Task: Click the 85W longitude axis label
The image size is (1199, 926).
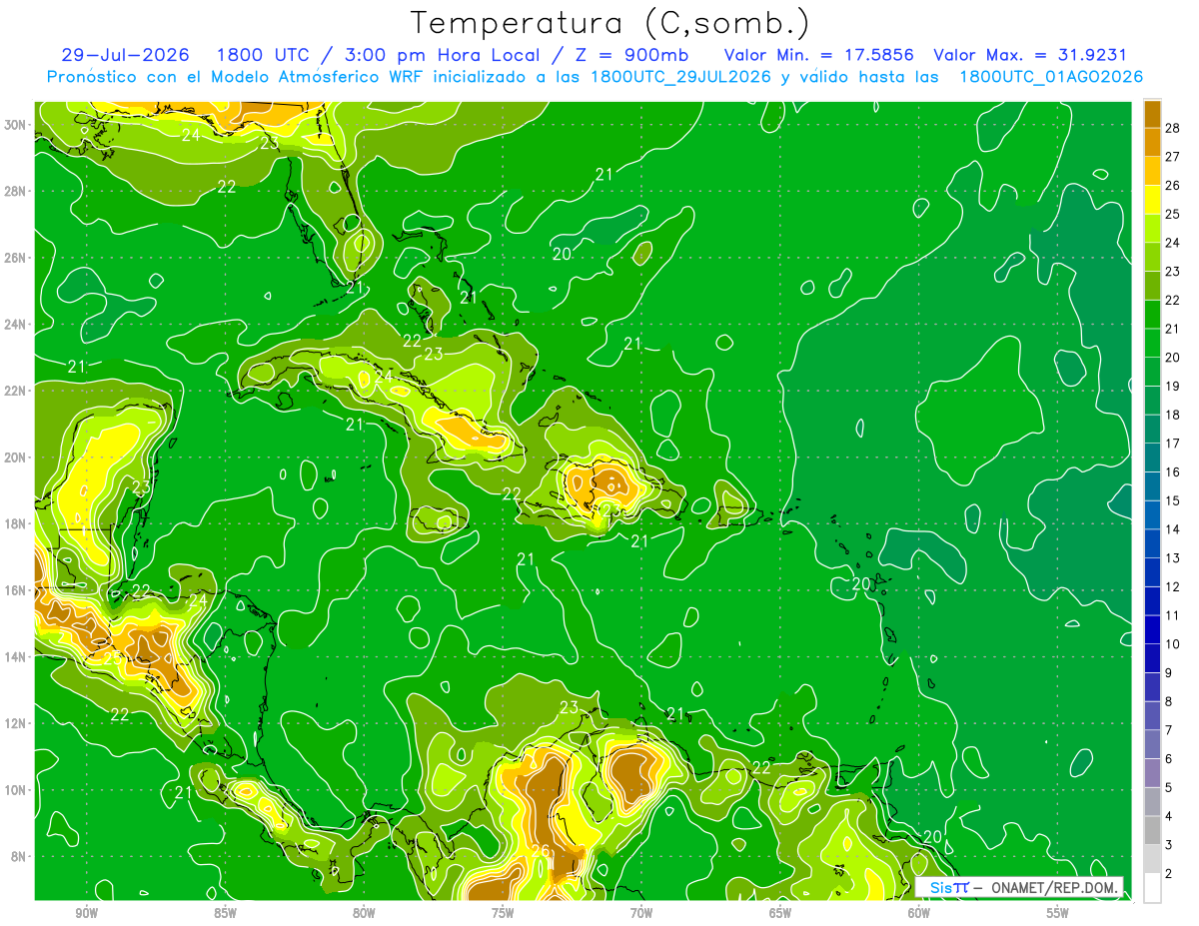Action: pyautogui.click(x=225, y=913)
